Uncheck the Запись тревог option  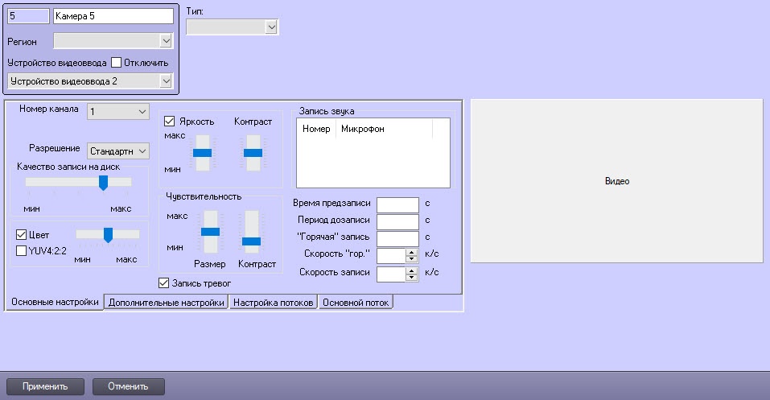click(x=165, y=283)
